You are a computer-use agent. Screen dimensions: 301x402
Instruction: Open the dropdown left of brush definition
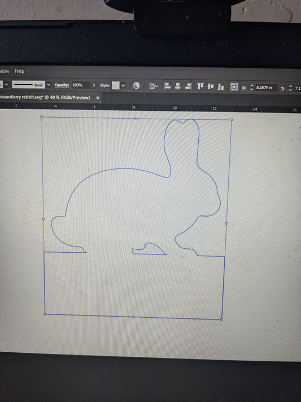tap(7, 84)
